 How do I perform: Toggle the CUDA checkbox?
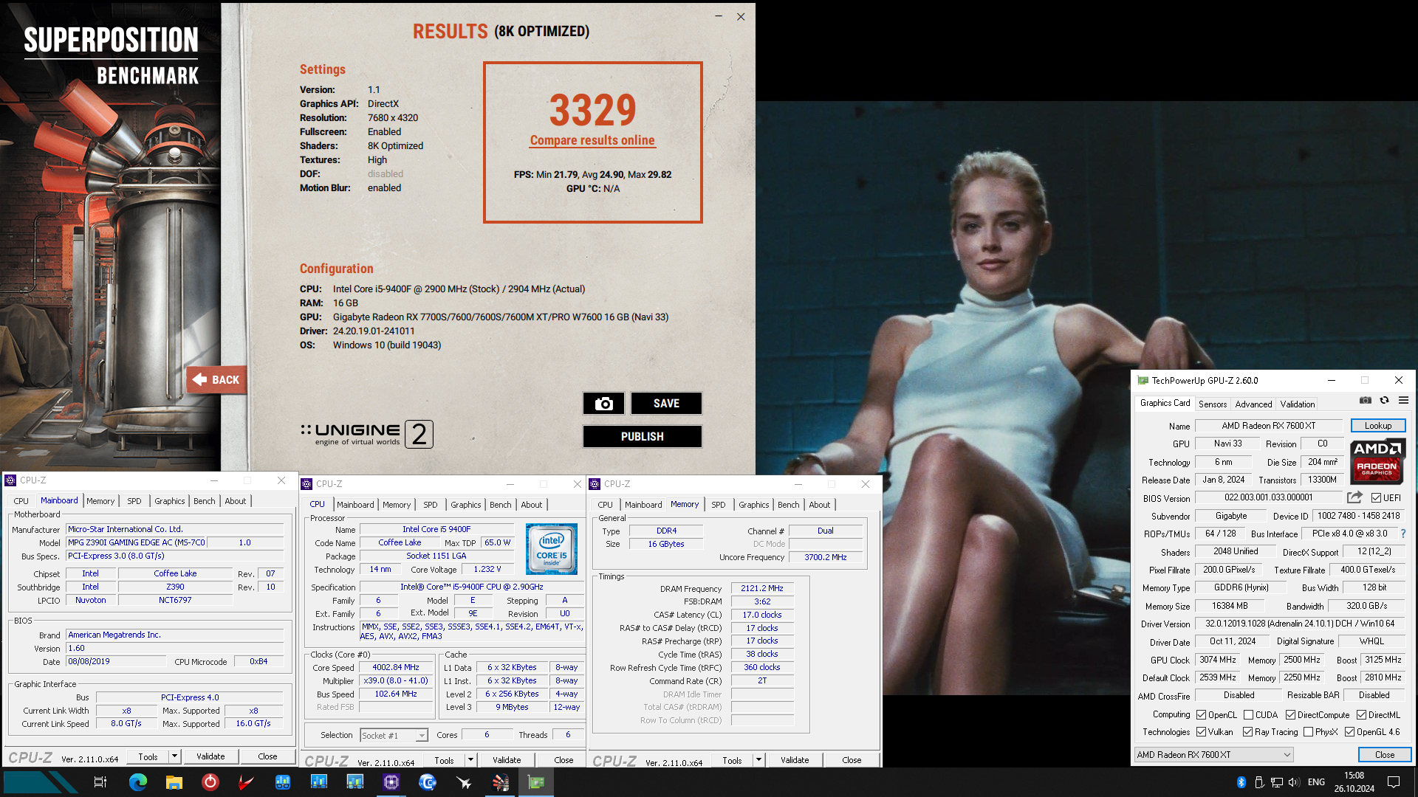[x=1249, y=715]
